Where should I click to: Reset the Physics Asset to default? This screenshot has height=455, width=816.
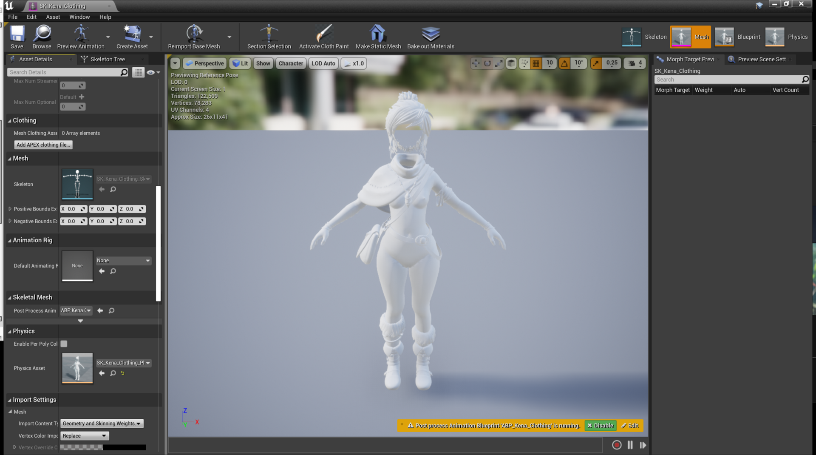pos(122,373)
